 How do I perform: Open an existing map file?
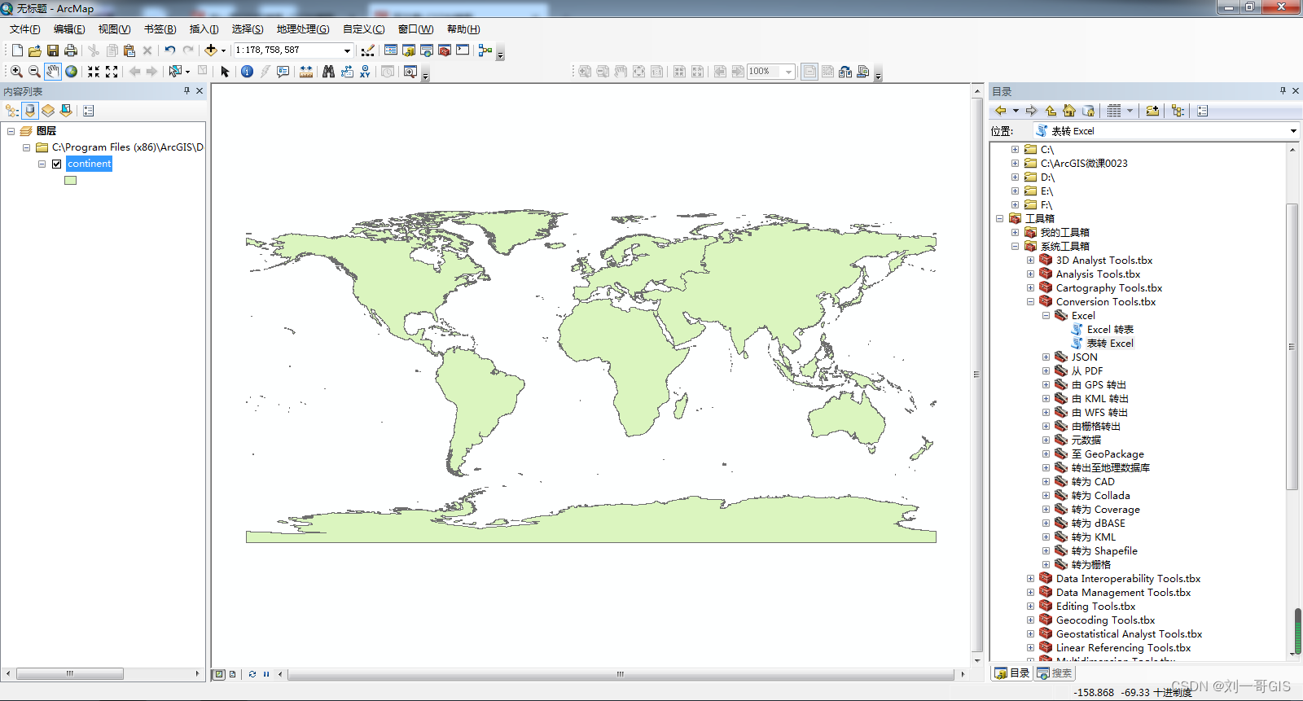34,50
